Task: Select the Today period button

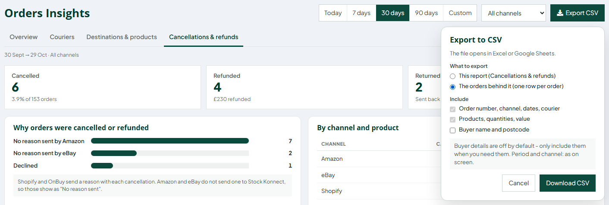Action: click(x=333, y=13)
